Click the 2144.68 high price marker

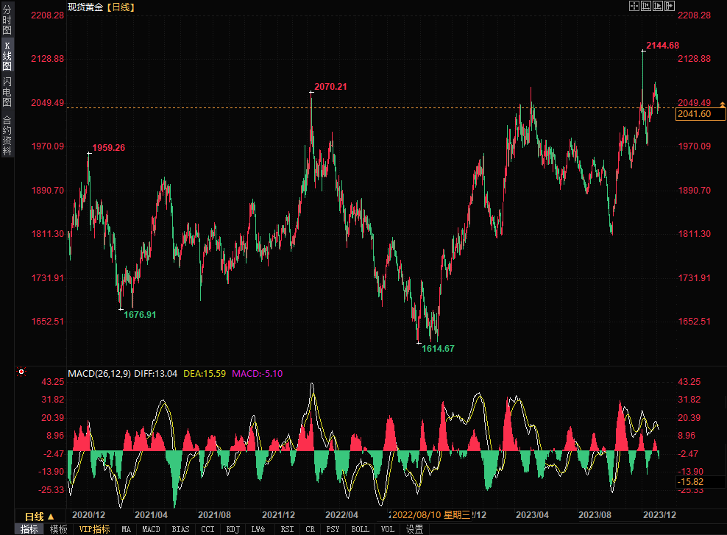coord(662,46)
